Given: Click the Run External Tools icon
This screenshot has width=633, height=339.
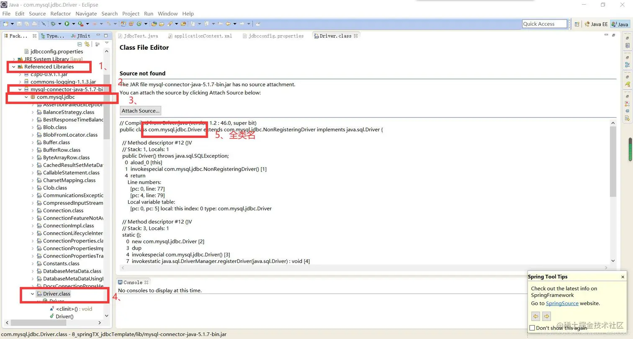Looking at the screenshot, I should pyautogui.click(x=81, y=24).
